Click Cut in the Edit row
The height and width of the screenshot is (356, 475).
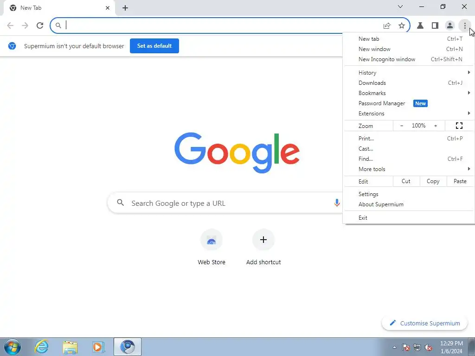406,181
